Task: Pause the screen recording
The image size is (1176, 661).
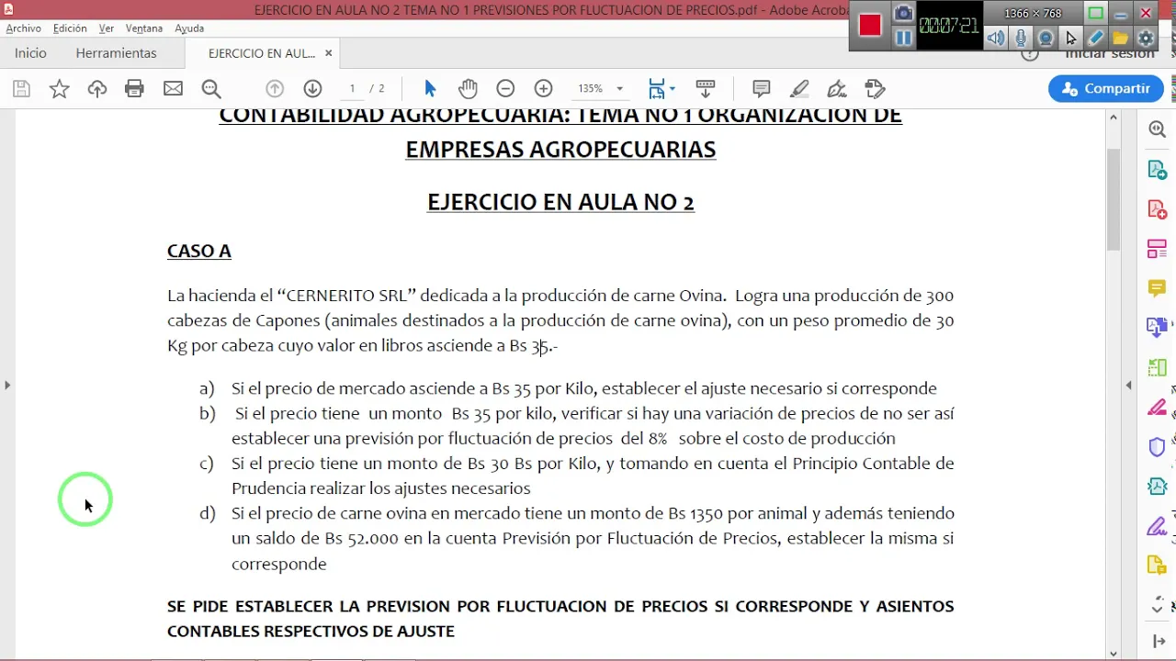Action: tap(903, 38)
